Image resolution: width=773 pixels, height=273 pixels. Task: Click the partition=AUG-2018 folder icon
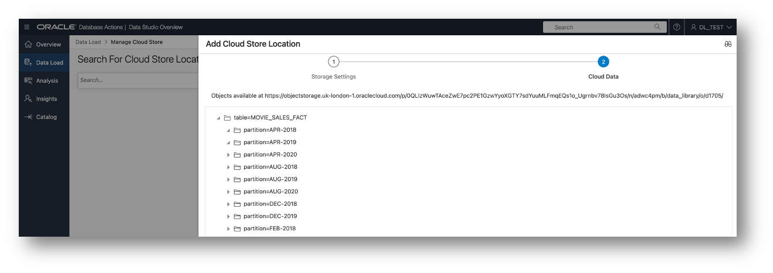(x=238, y=167)
